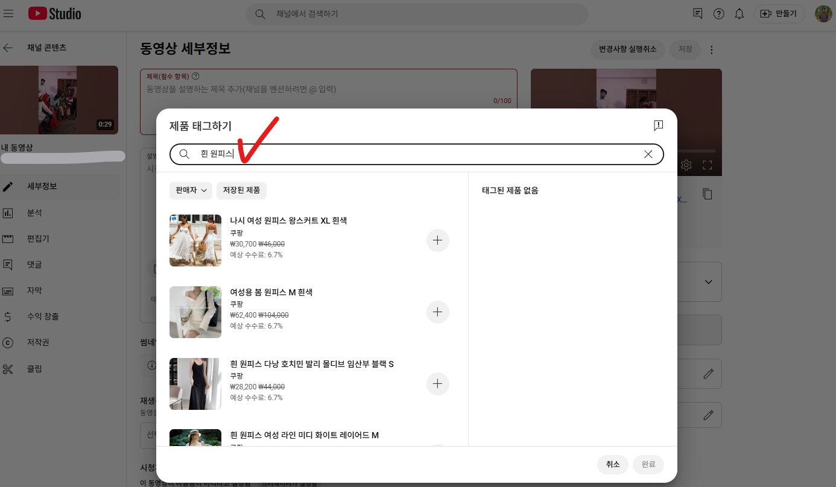Click the 취소 button in dialog
Image resolution: width=836 pixels, height=487 pixels.
[x=613, y=465]
